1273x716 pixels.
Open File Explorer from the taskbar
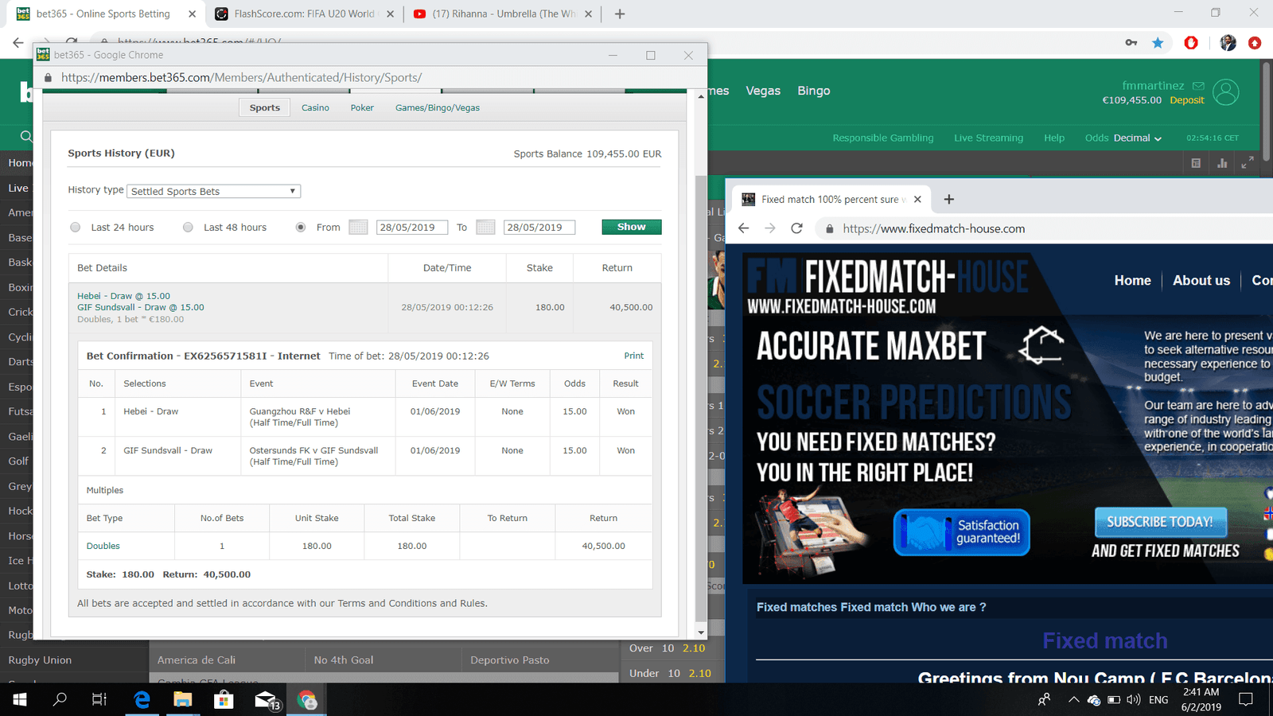pyautogui.click(x=183, y=700)
